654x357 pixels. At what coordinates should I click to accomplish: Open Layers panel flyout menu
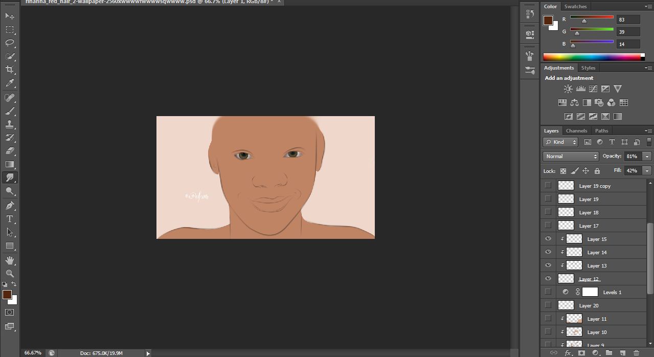tap(648, 131)
